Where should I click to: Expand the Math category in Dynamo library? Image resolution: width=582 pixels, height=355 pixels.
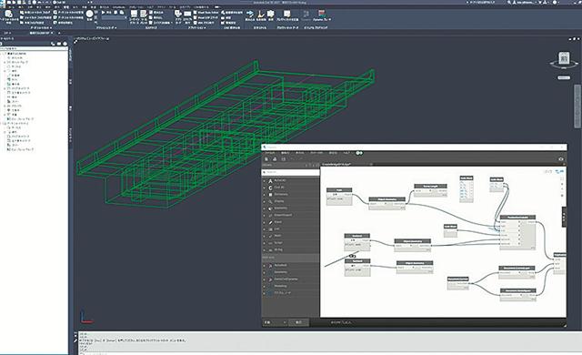[x=265, y=236]
